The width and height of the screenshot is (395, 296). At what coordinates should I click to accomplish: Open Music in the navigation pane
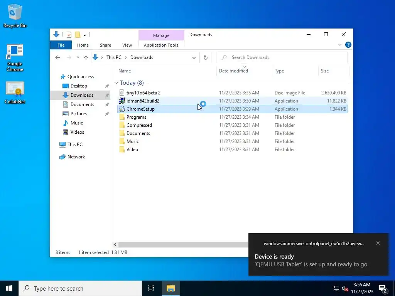click(x=73, y=123)
